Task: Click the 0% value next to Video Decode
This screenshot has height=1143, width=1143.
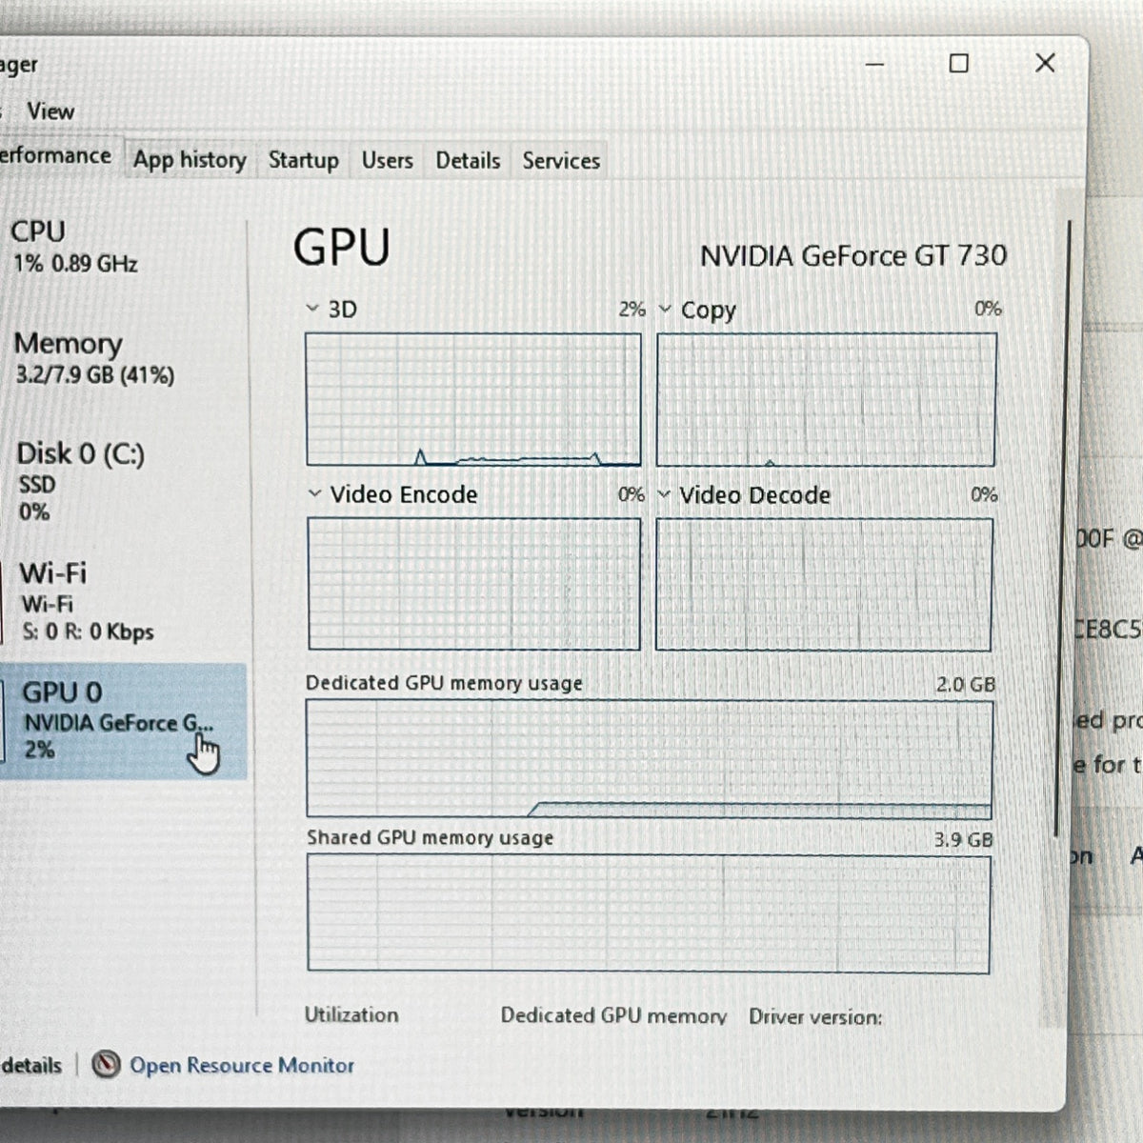Action: click(984, 494)
